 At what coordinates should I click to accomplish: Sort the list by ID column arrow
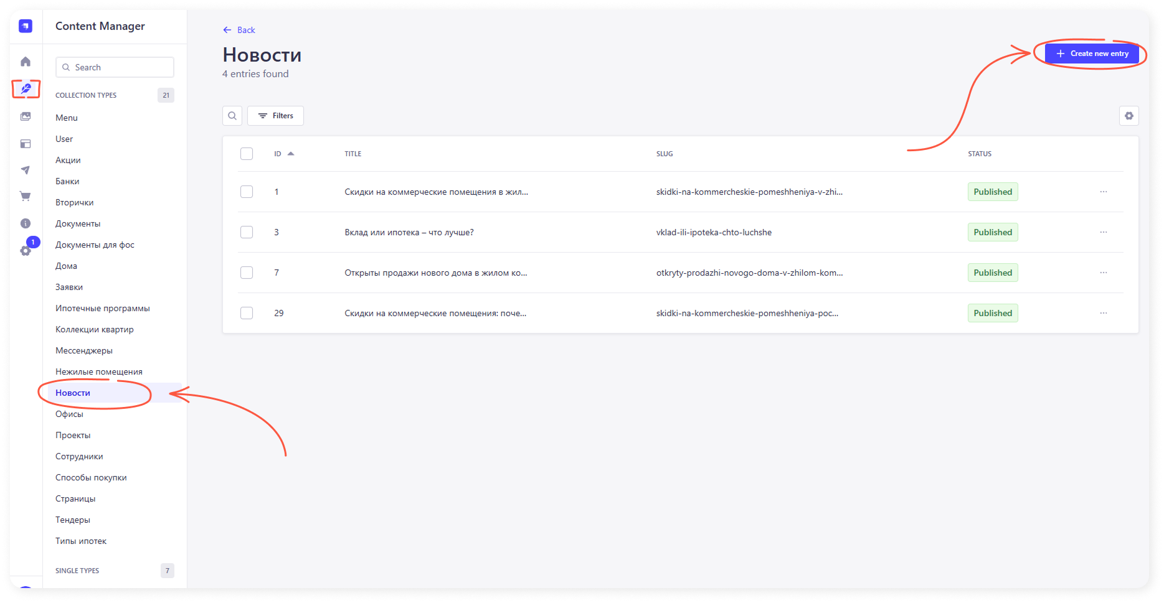tap(290, 154)
